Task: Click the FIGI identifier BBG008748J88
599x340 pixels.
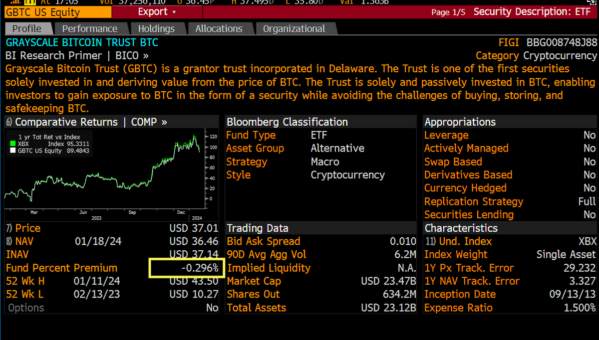Action: [x=562, y=42]
